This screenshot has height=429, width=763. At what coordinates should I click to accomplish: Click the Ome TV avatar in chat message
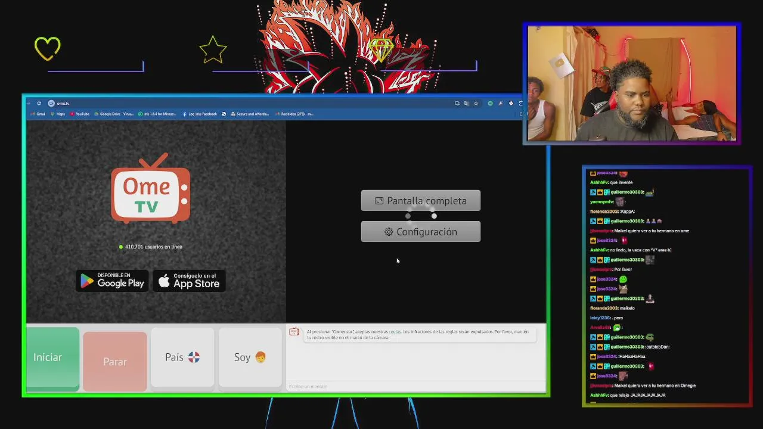294,332
